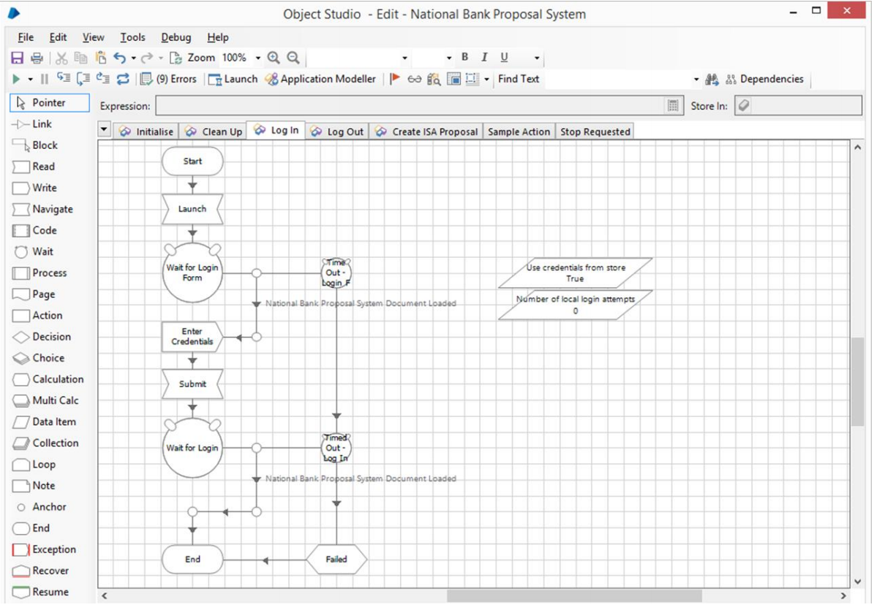Open the expression calculator icon beside Expression
This screenshot has height=610, width=874.
click(674, 106)
